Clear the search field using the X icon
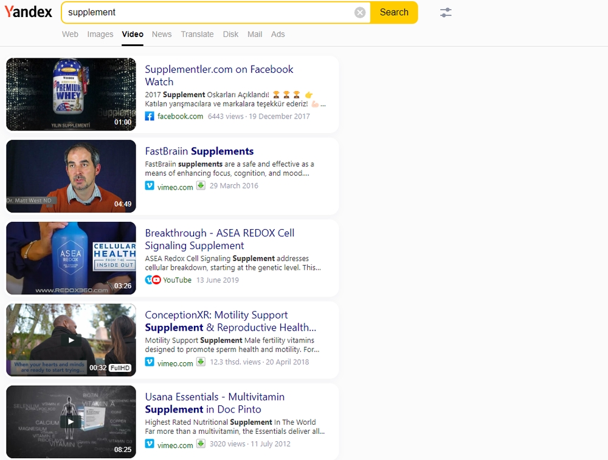This screenshot has height=460, width=608. [x=359, y=12]
